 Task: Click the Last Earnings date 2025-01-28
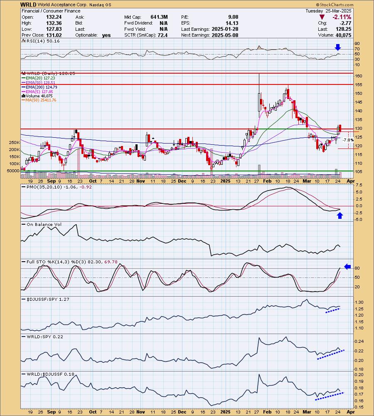click(x=225, y=29)
